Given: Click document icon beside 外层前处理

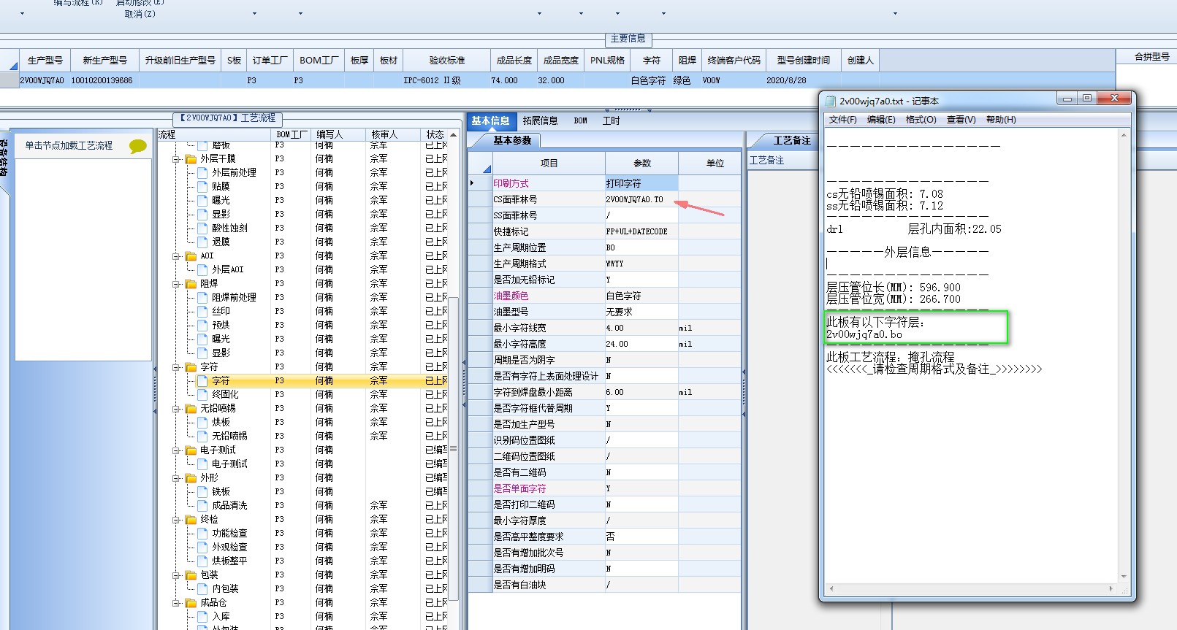Looking at the screenshot, I should click(x=202, y=172).
